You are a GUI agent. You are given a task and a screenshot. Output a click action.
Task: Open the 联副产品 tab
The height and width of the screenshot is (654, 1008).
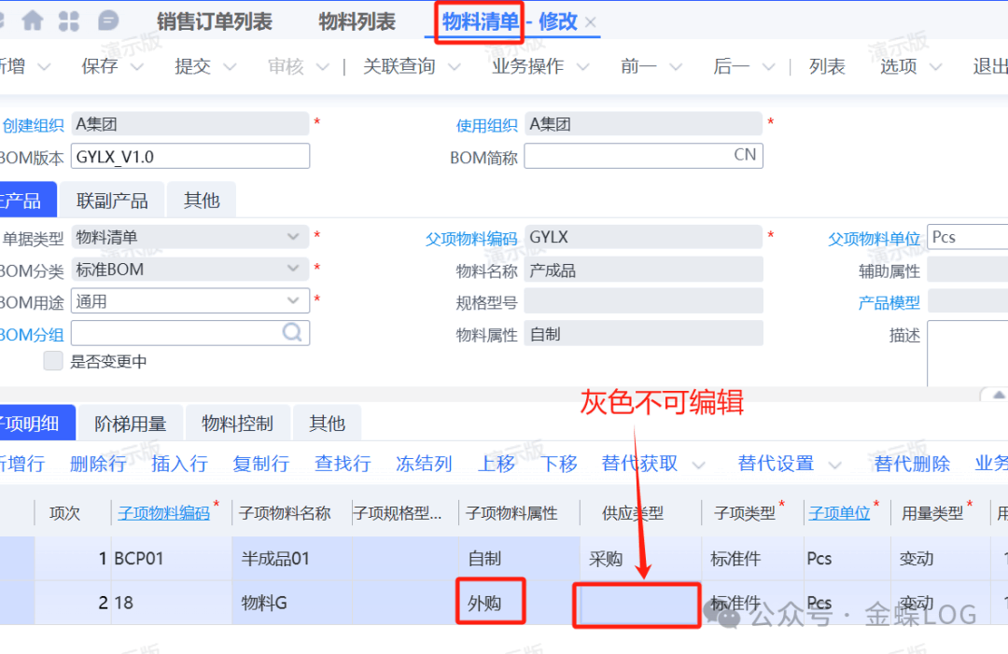(x=112, y=201)
